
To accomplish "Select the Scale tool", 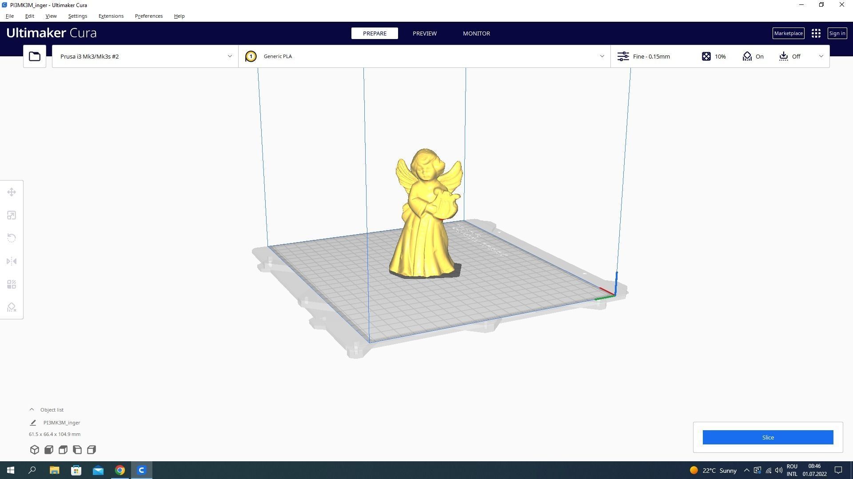I will coord(12,215).
